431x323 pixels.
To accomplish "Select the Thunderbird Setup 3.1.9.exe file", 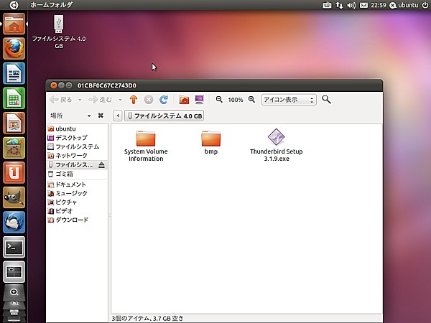I will coord(277,145).
